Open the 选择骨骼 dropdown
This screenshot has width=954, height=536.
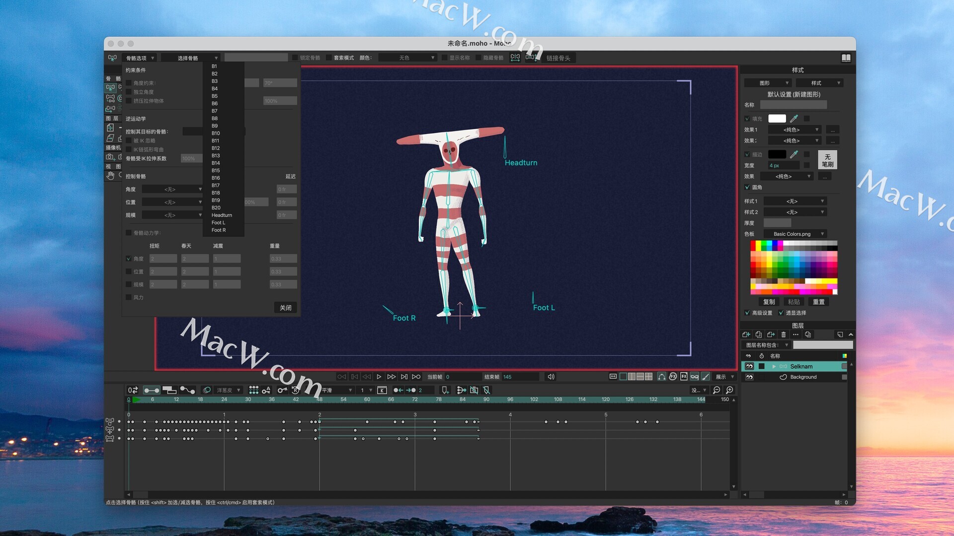point(190,58)
